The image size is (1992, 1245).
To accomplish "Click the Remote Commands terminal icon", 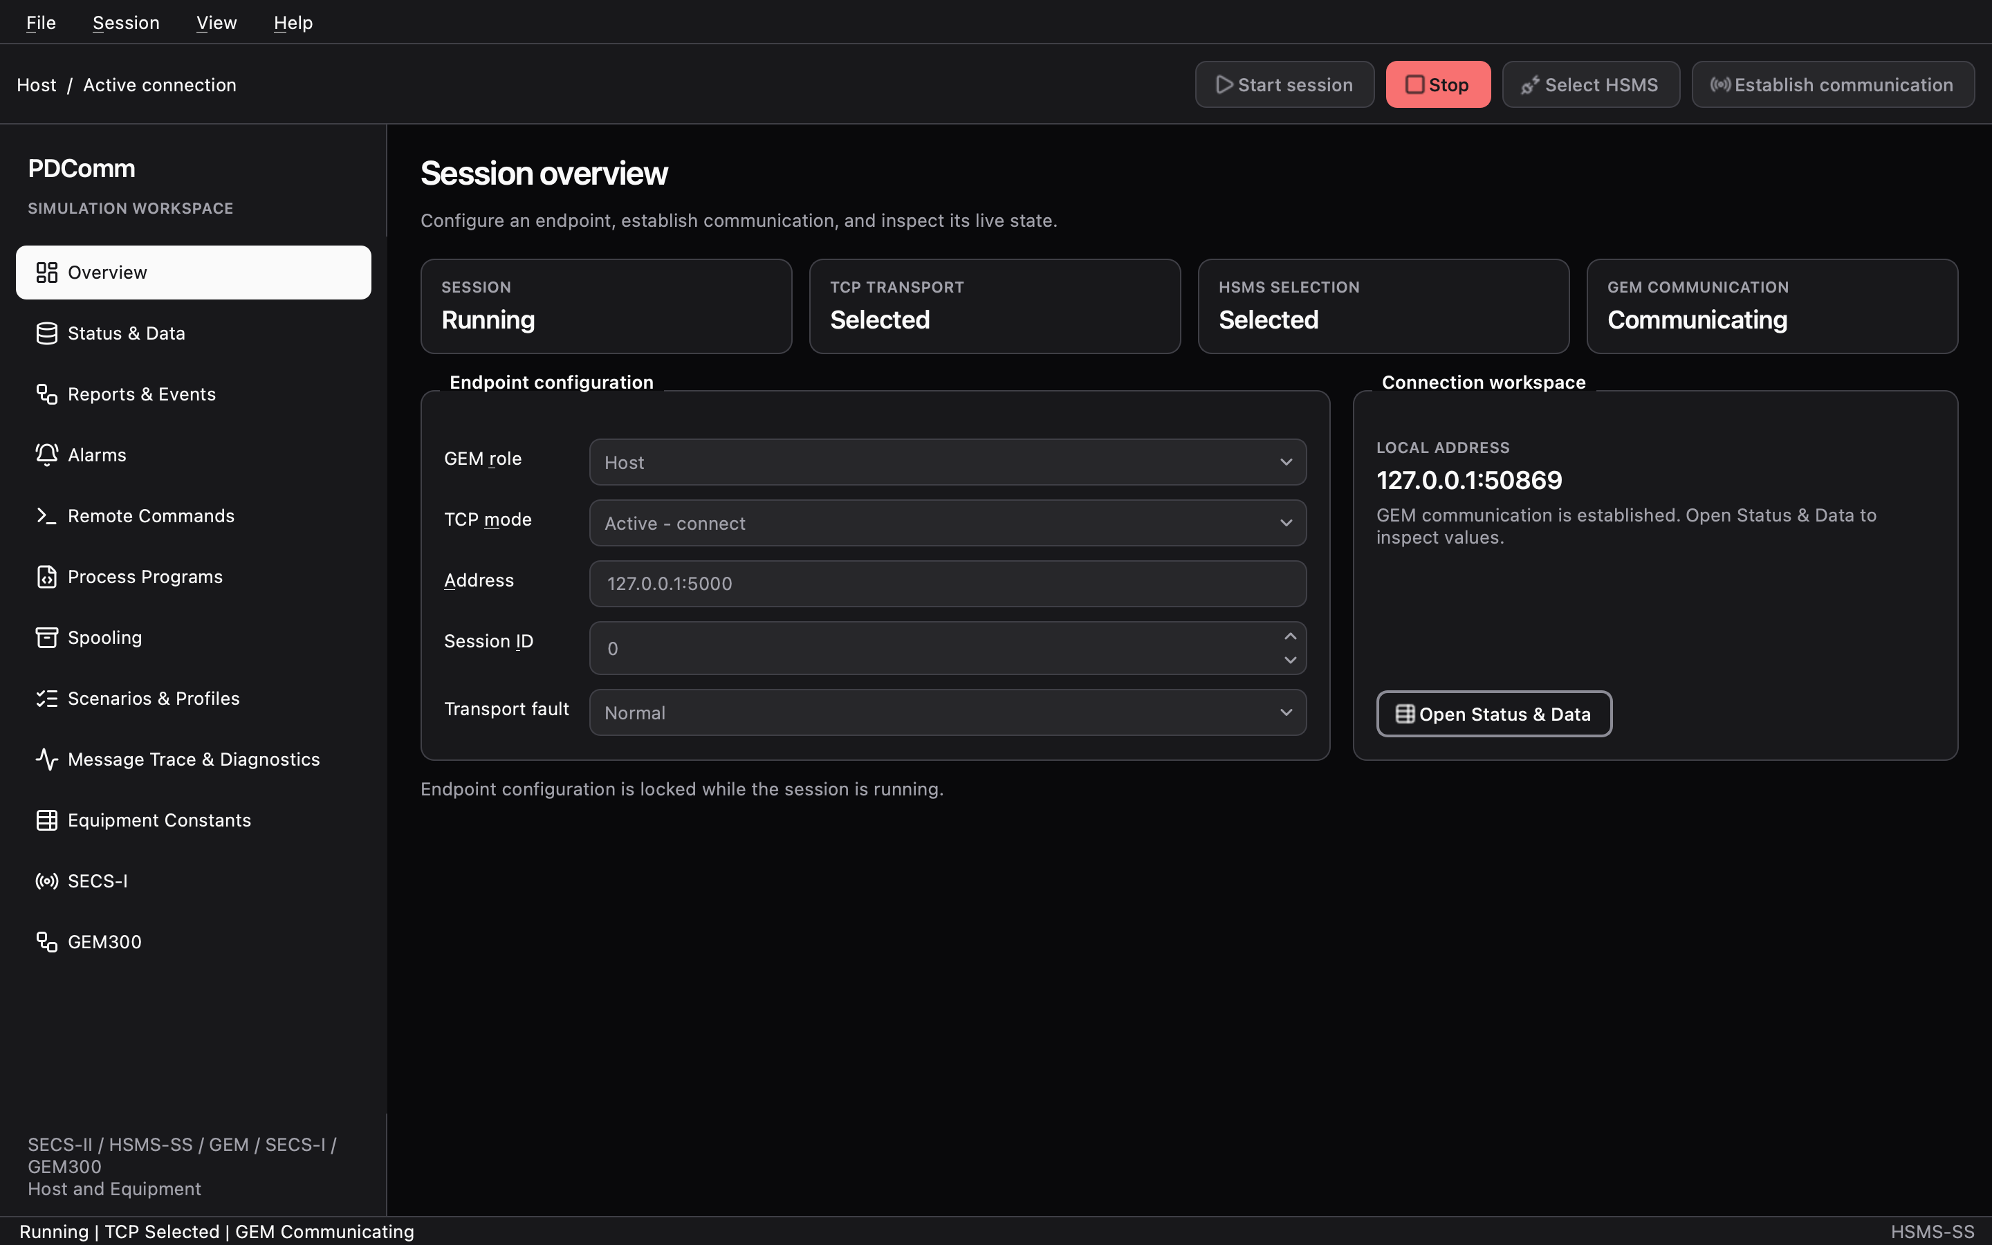I will (47, 516).
